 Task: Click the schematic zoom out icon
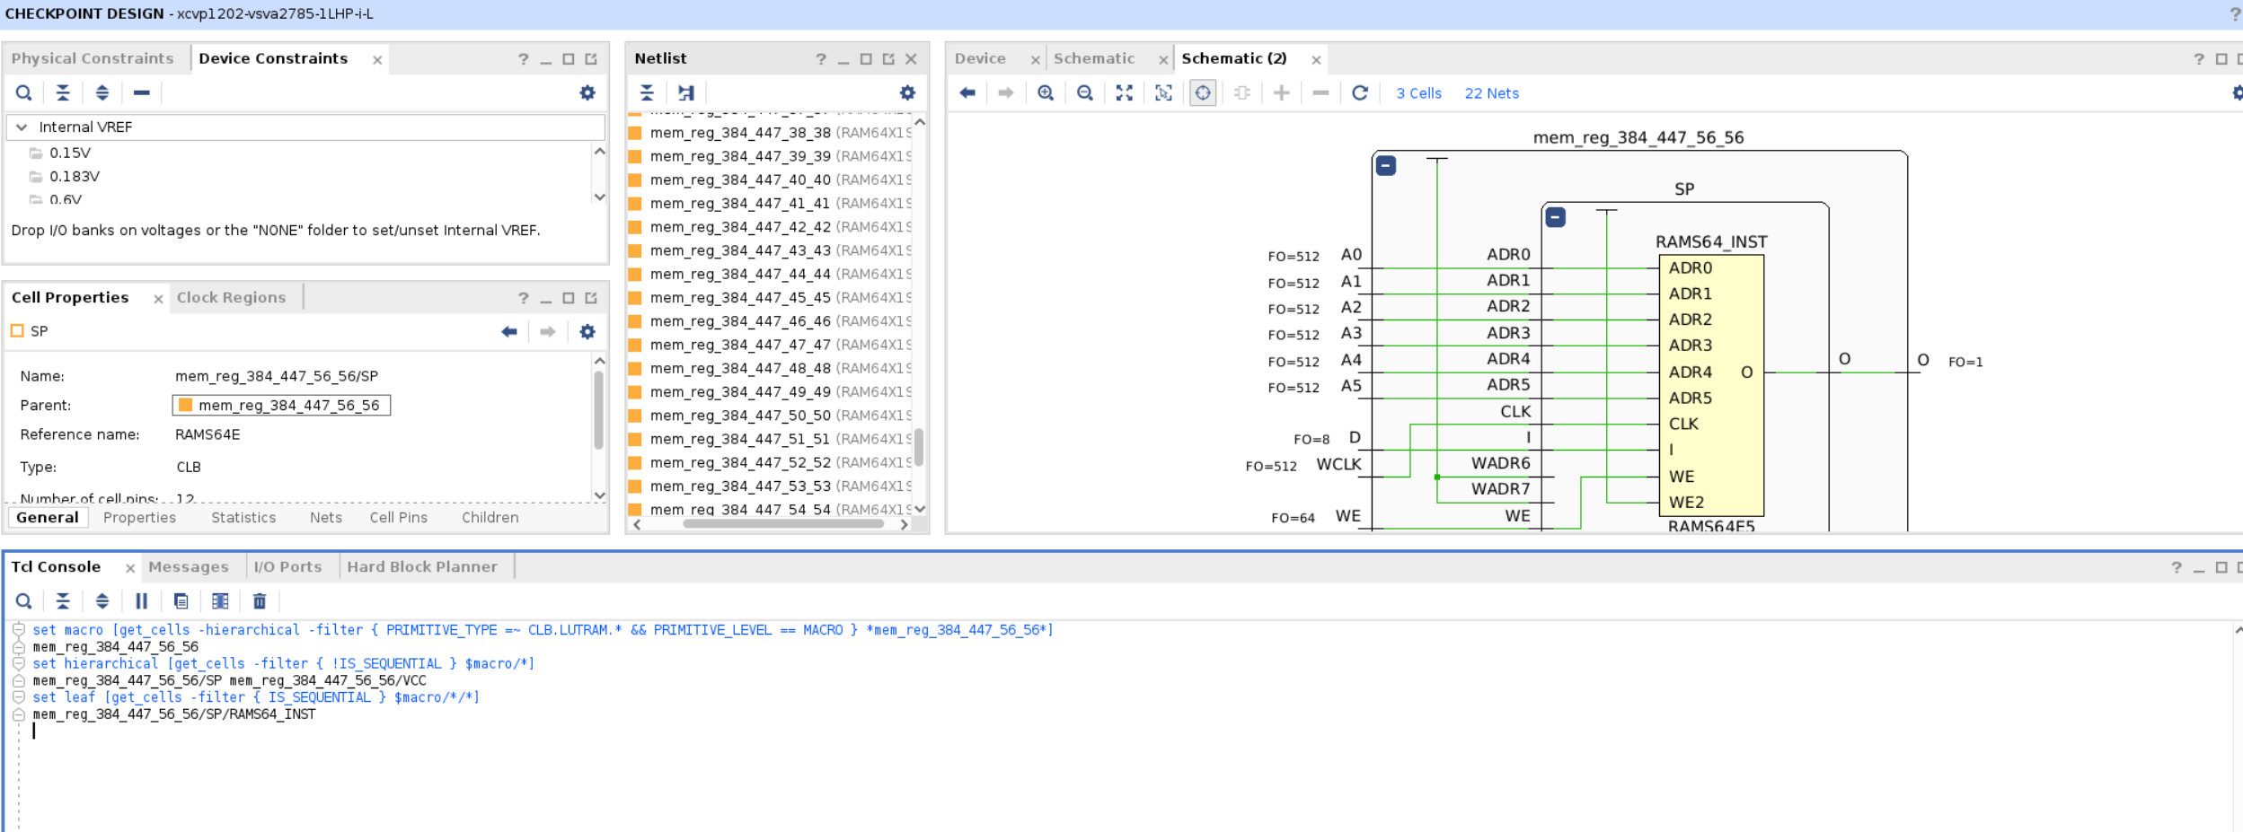click(1085, 93)
